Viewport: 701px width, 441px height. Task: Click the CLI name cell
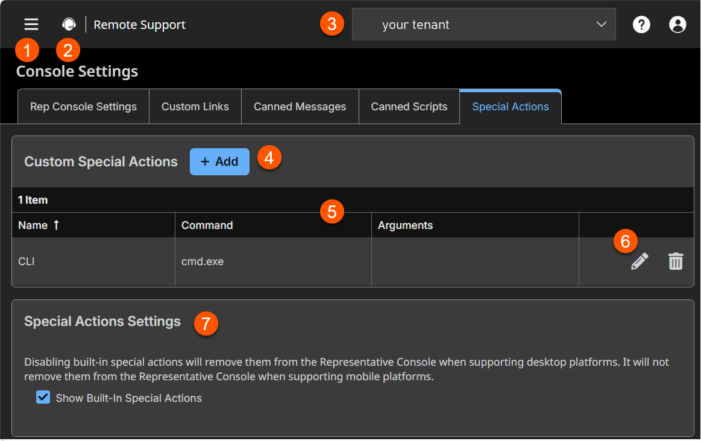pyautogui.click(x=27, y=261)
